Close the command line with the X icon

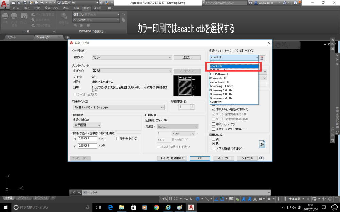pyautogui.click(x=74, y=192)
